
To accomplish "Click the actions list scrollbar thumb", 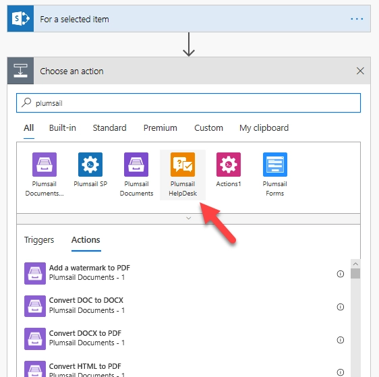I will [355, 274].
